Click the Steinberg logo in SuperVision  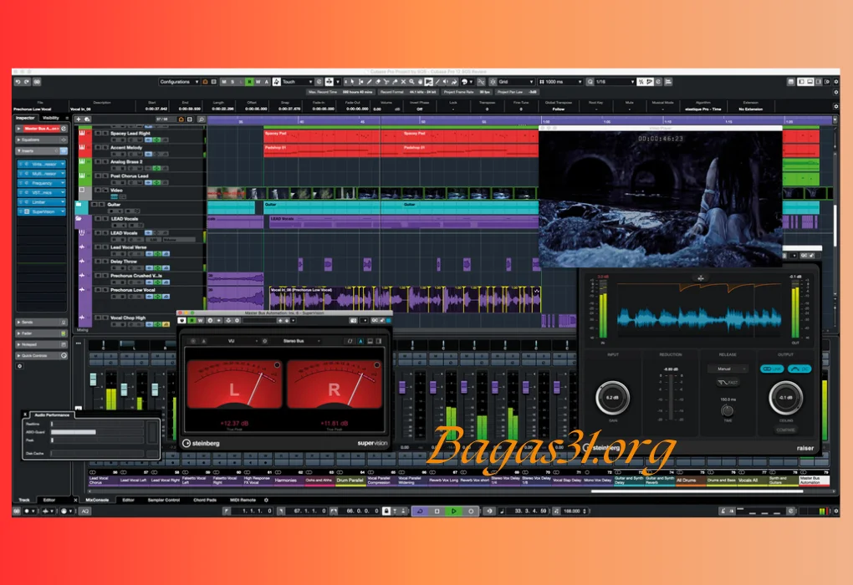pyautogui.click(x=201, y=443)
